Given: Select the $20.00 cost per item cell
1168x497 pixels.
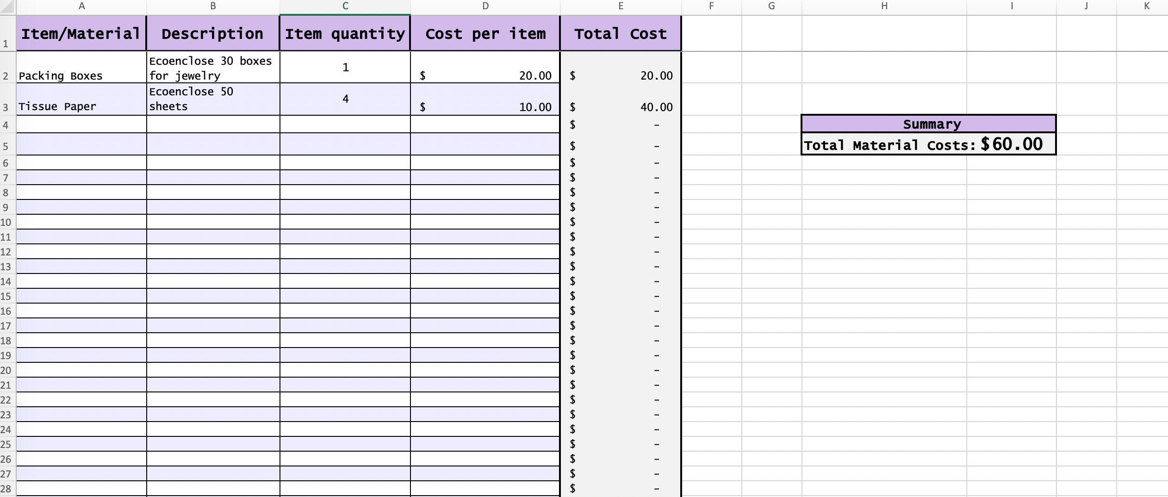Looking at the screenshot, I should (485, 68).
